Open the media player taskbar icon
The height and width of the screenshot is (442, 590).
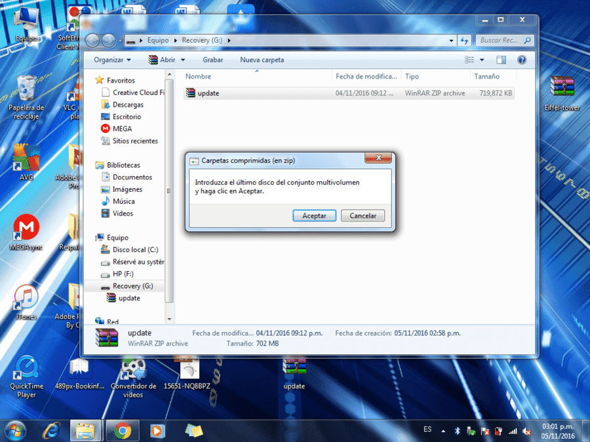click(x=157, y=431)
